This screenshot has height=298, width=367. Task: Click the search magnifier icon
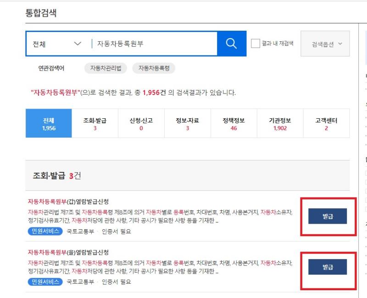[x=230, y=43]
